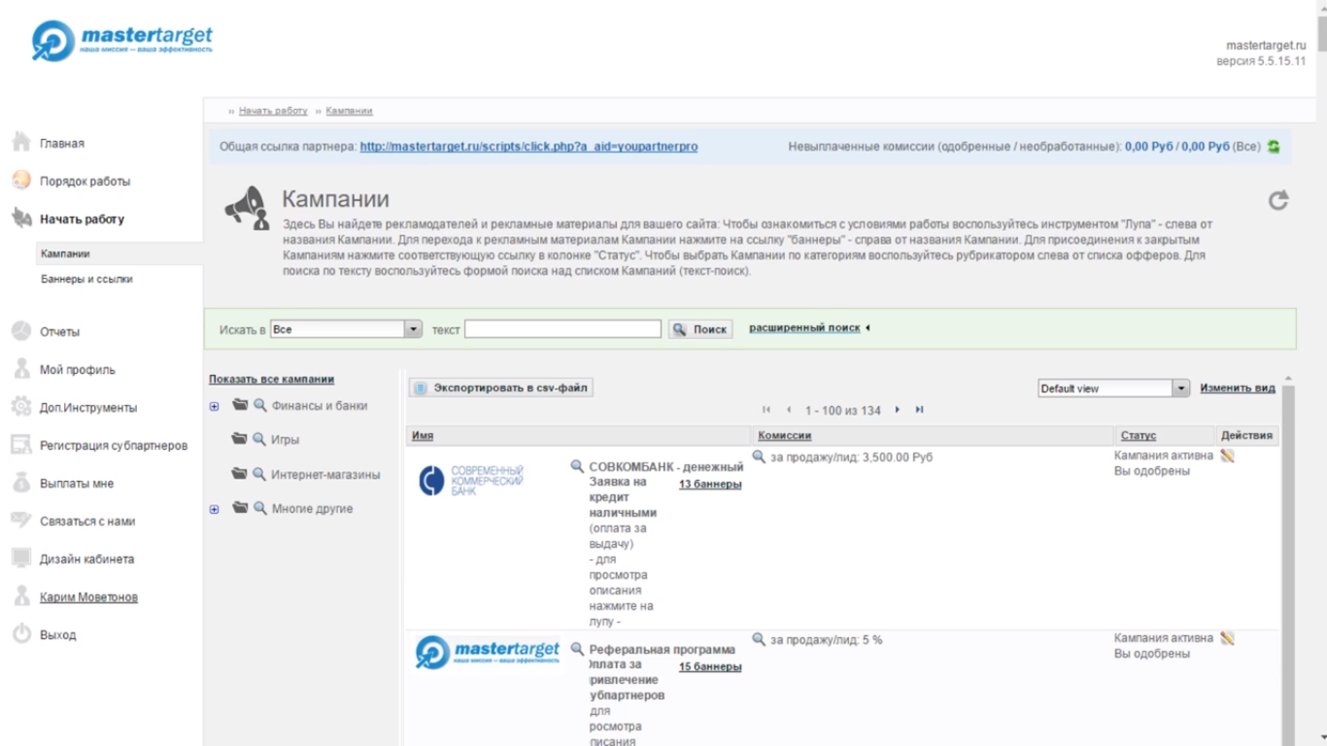Jump to the last page of campaigns
The image size is (1327, 746).
tap(919, 410)
